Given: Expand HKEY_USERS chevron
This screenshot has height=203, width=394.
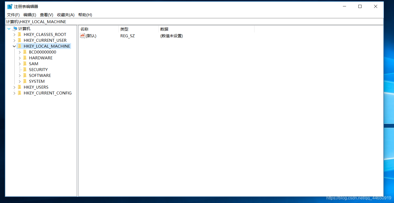Looking at the screenshot, I should (x=14, y=87).
